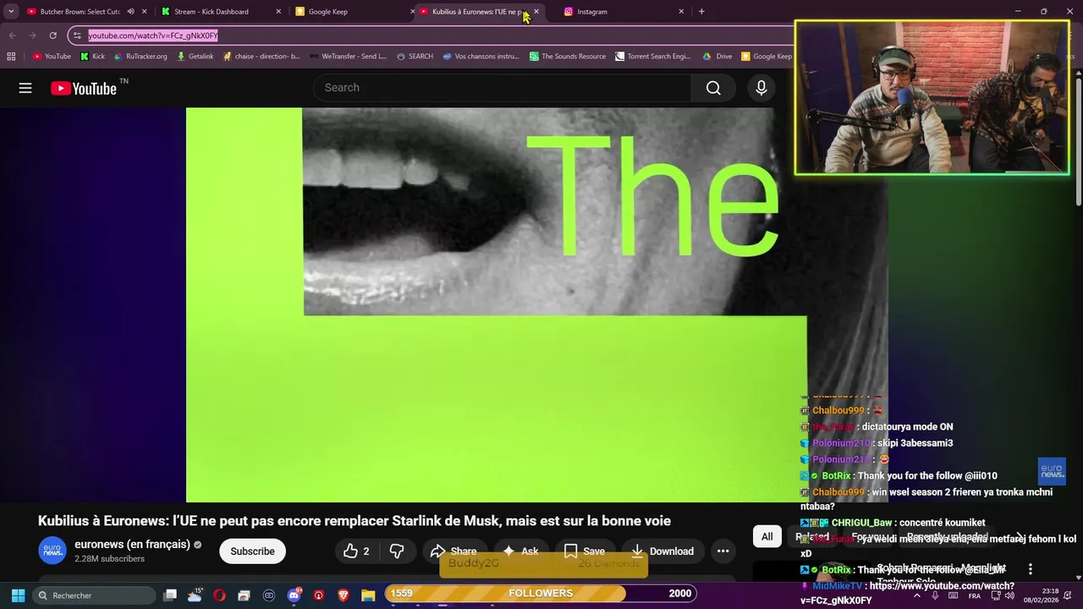This screenshot has height=609, width=1083.
Task: Open the bookmarks apps grid icon
Action: (11, 57)
